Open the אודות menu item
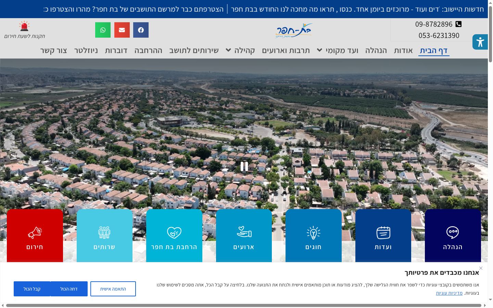The height and width of the screenshot is (308, 493). coord(403,50)
